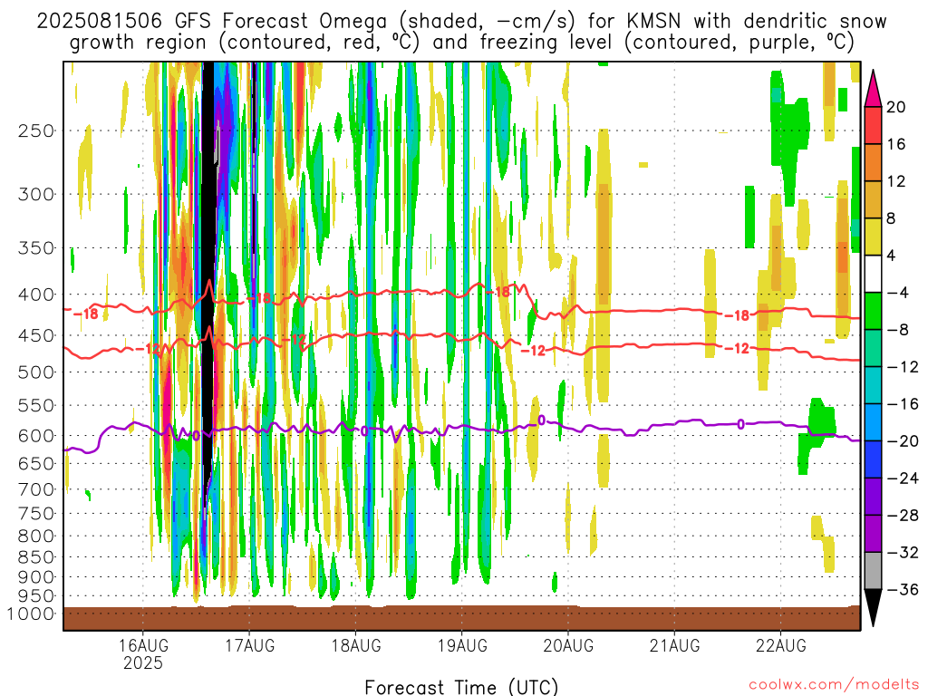Click the 2025 year label under 16AUG

[143, 662]
